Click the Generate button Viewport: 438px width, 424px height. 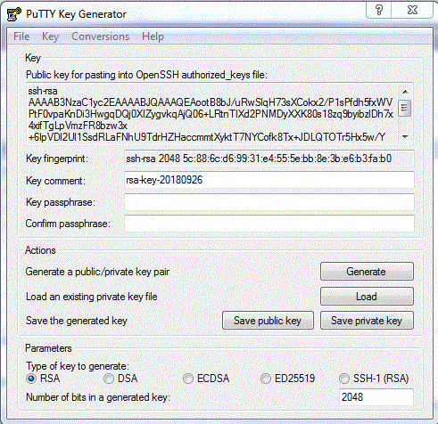click(x=367, y=272)
